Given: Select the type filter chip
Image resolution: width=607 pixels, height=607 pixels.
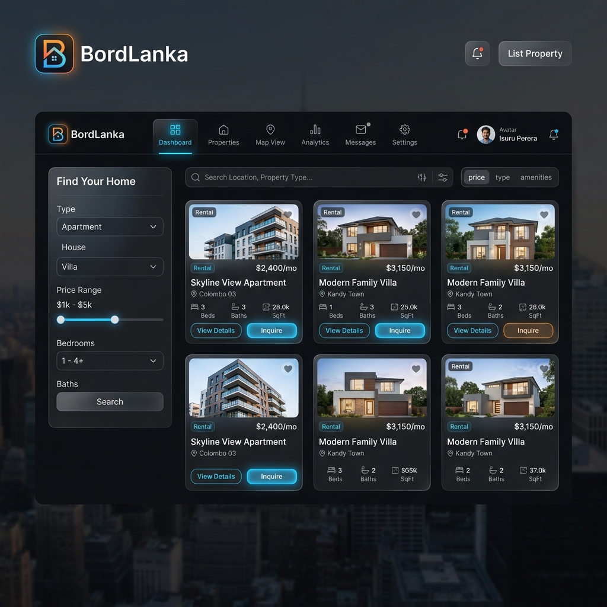Looking at the screenshot, I should tap(503, 177).
